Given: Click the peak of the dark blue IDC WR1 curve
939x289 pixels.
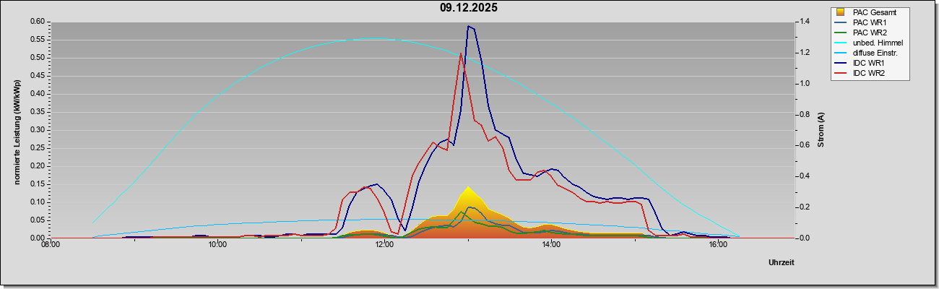Looking at the screenshot, I should [469, 26].
